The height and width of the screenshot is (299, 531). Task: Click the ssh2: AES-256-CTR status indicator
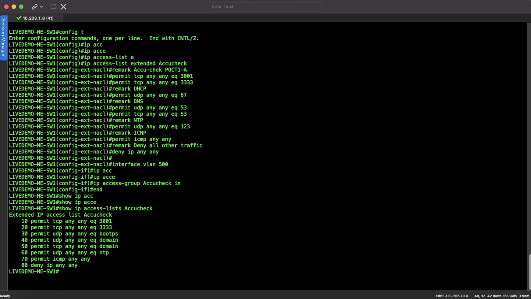pos(452,296)
